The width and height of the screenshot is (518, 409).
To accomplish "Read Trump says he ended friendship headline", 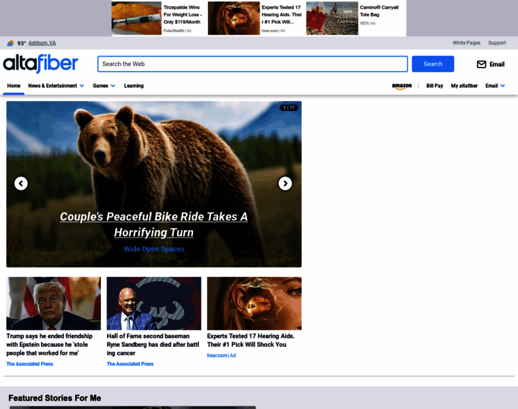I will point(50,344).
